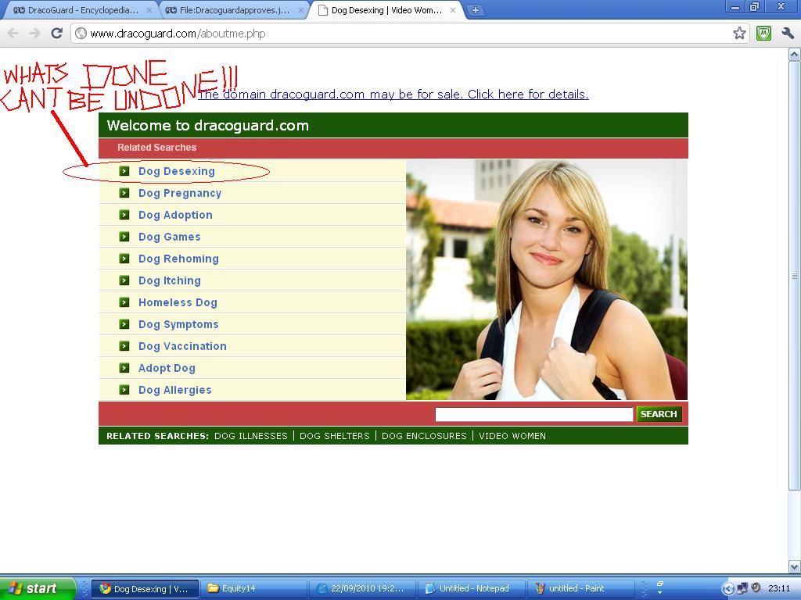Close the DracoGuard Encyclopedia tab

click(149, 10)
